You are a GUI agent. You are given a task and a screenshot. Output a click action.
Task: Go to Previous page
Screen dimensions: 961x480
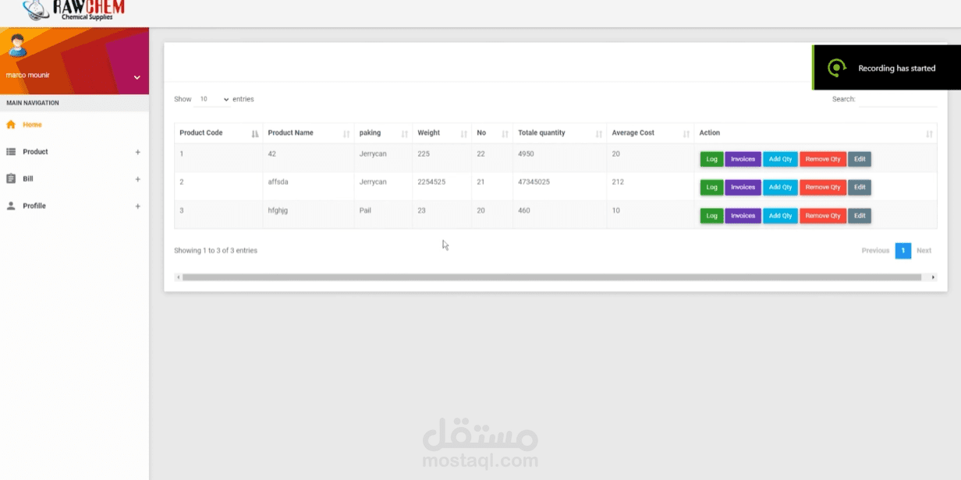pos(875,251)
